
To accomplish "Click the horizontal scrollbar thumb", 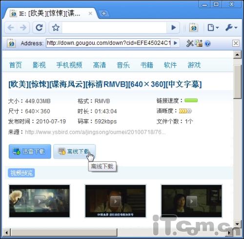I will tap(64, 233).
